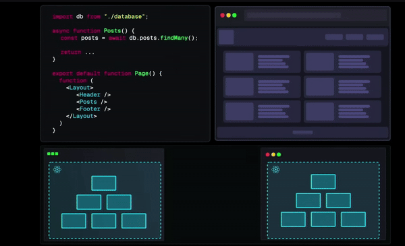Click the 'async function Posts() {' line
Viewport: 405px width, 246px height.
click(93, 31)
